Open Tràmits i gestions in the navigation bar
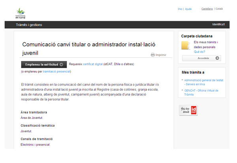Screen dimensions: 237x163 (x=29, y=25)
